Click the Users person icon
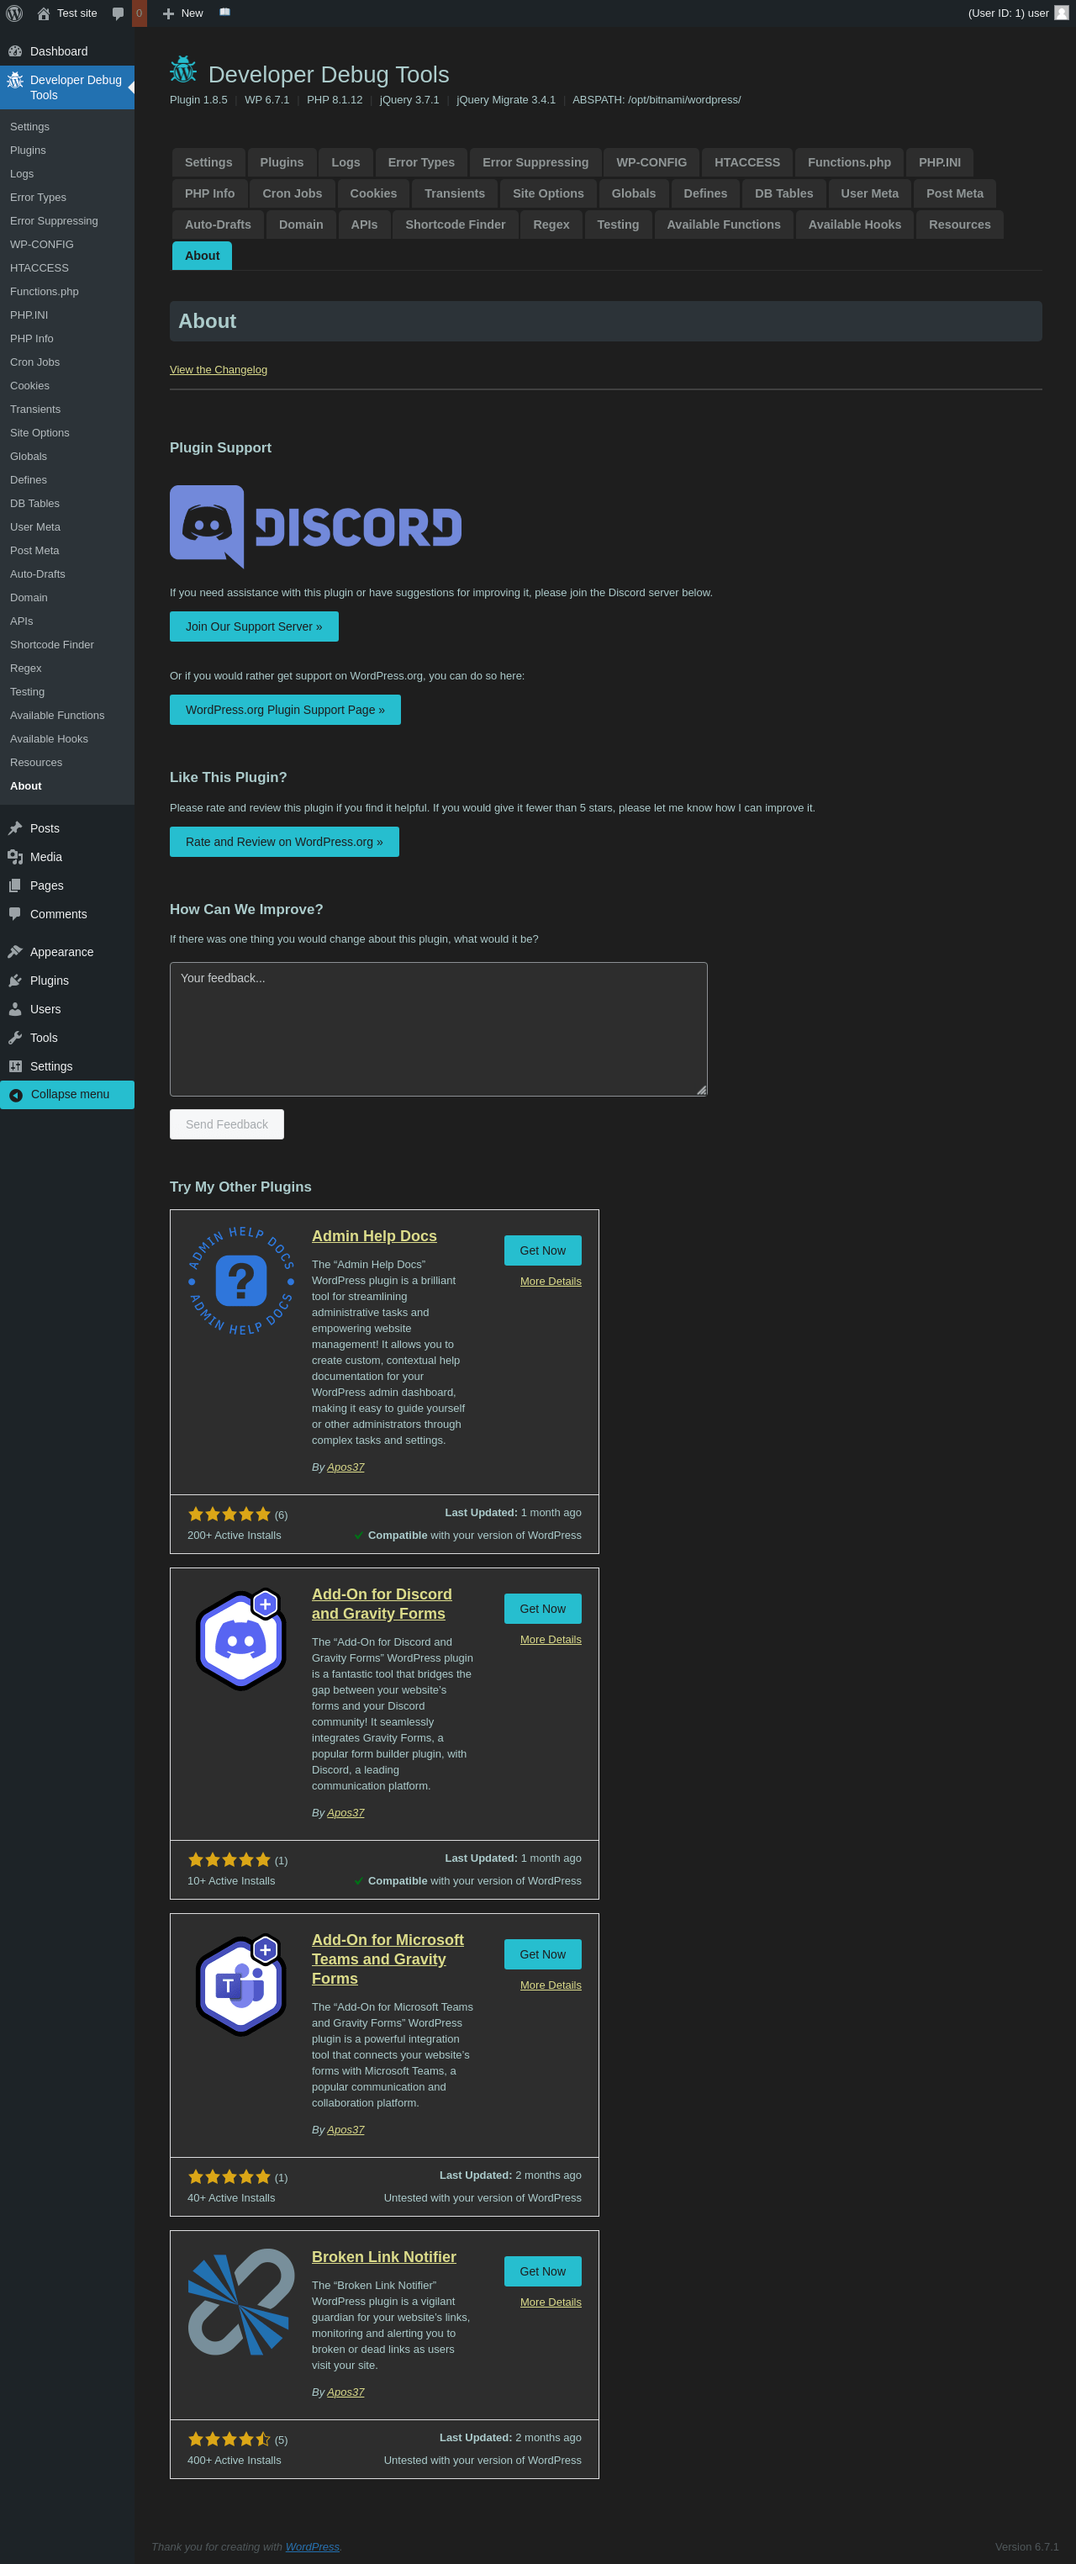 [15, 1009]
